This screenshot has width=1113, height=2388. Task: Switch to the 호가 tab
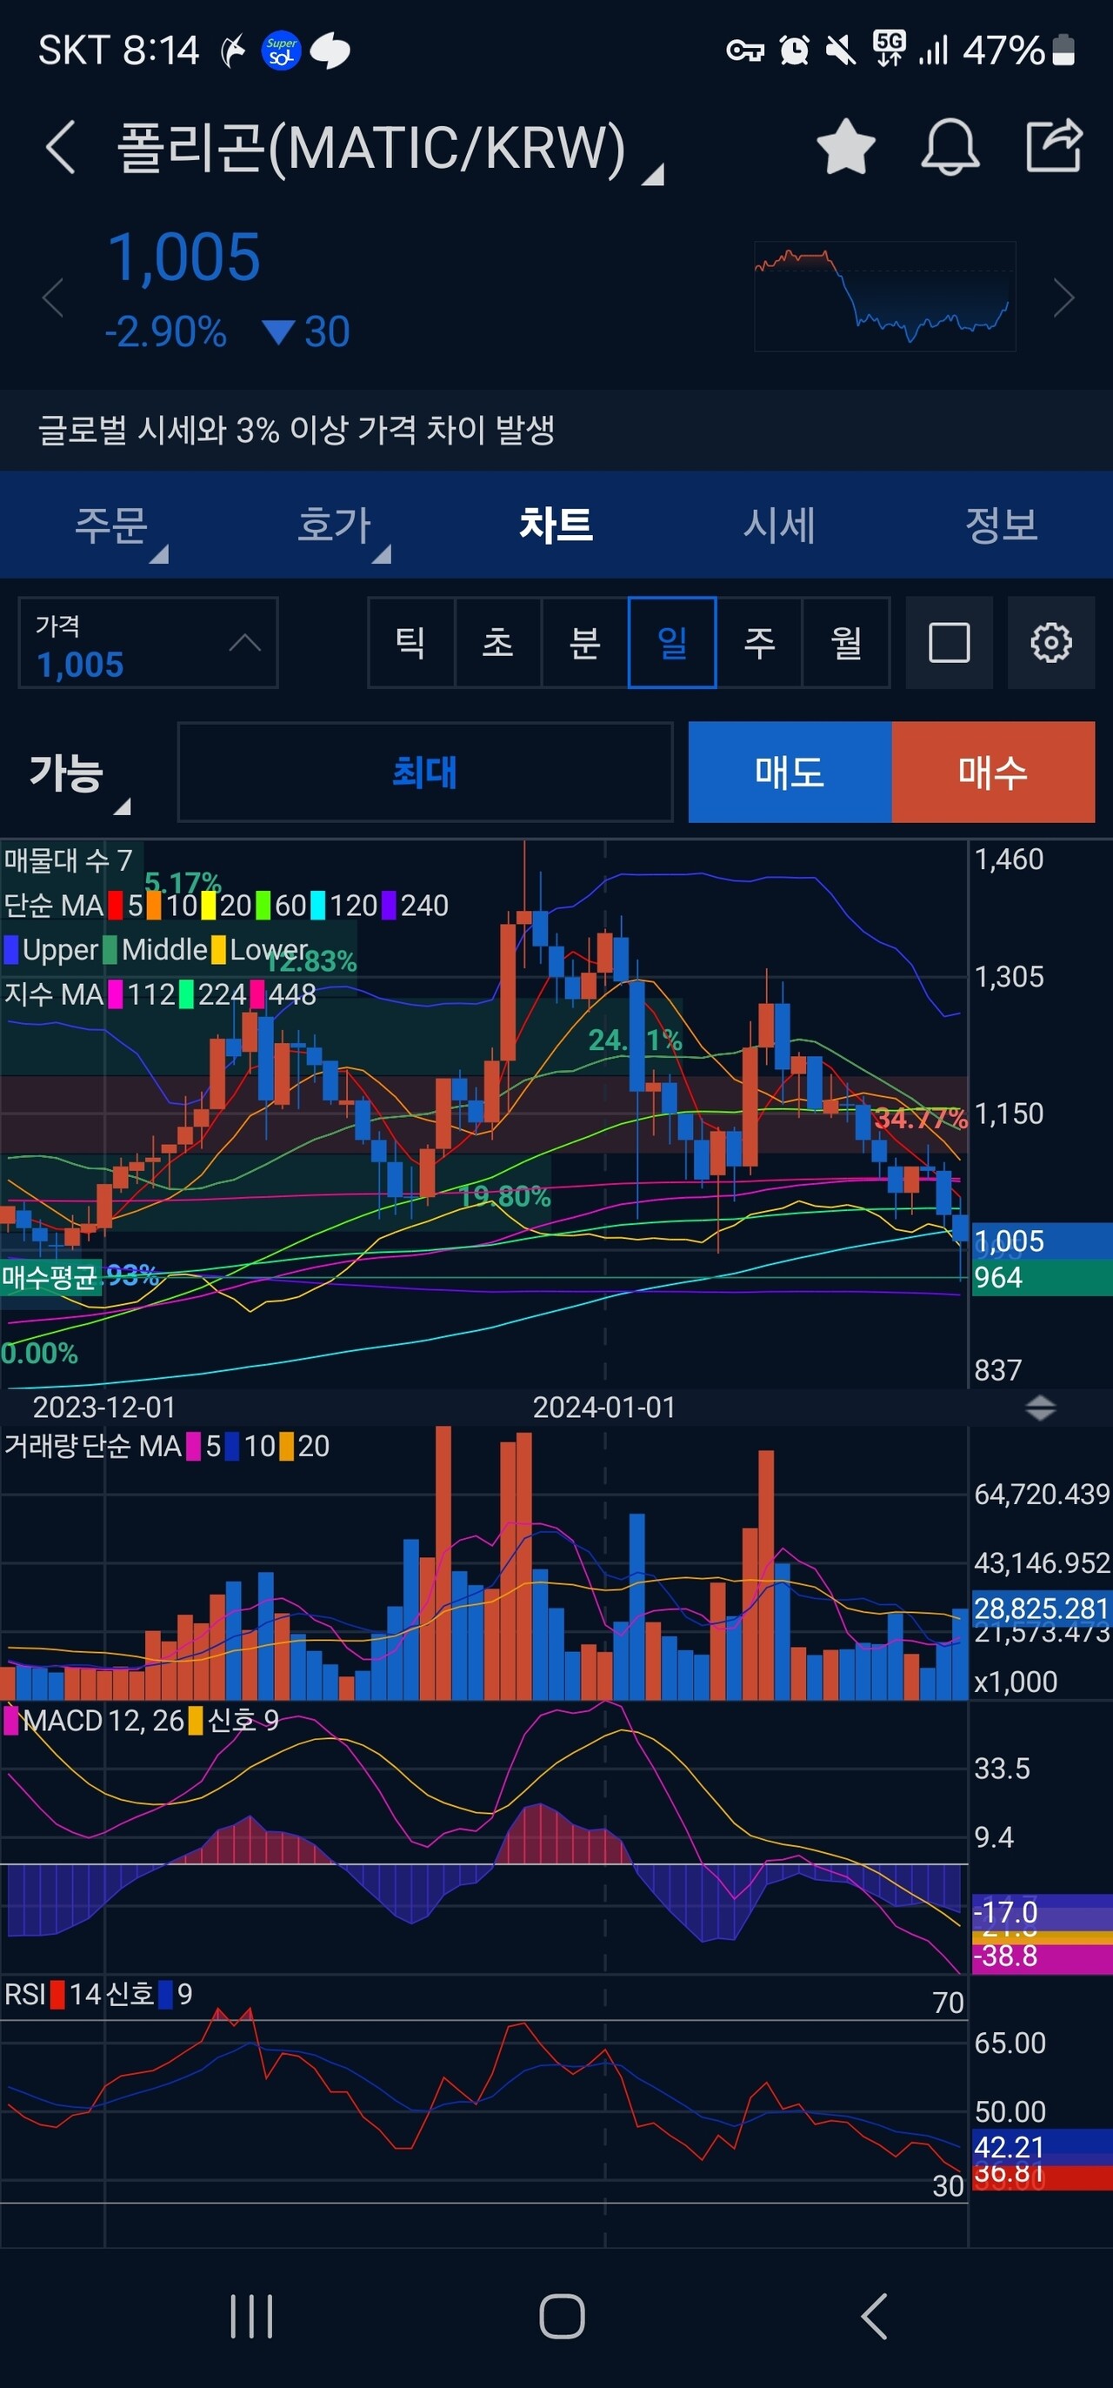pyautogui.click(x=336, y=525)
